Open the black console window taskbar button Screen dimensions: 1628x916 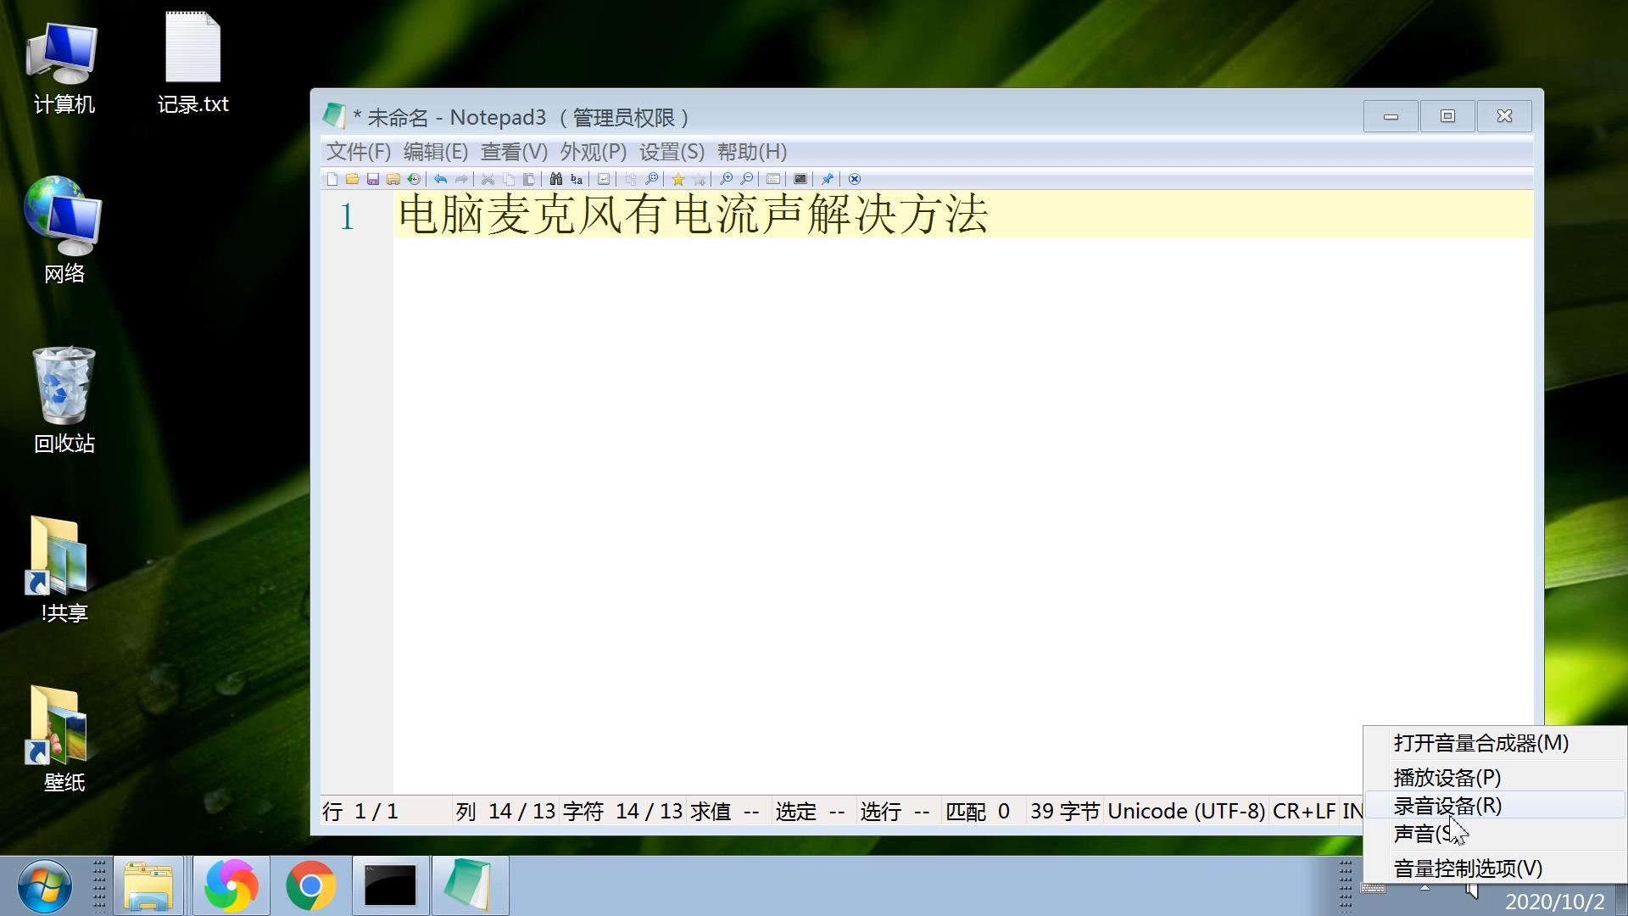click(x=390, y=886)
